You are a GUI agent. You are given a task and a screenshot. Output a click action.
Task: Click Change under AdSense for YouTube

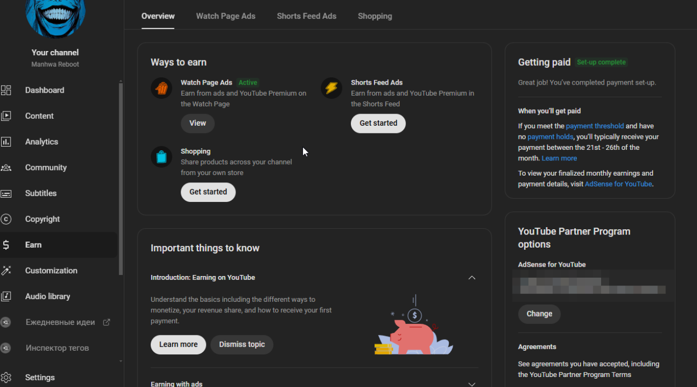[539, 314]
